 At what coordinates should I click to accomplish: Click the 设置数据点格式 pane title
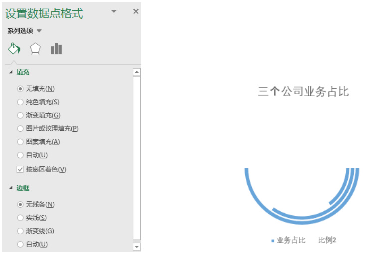(44, 13)
